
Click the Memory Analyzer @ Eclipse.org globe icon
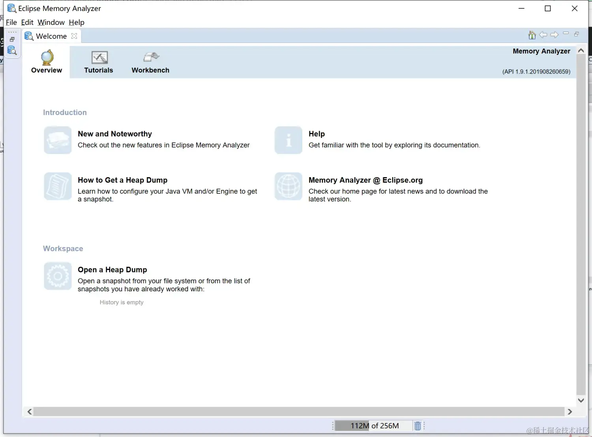click(x=289, y=186)
